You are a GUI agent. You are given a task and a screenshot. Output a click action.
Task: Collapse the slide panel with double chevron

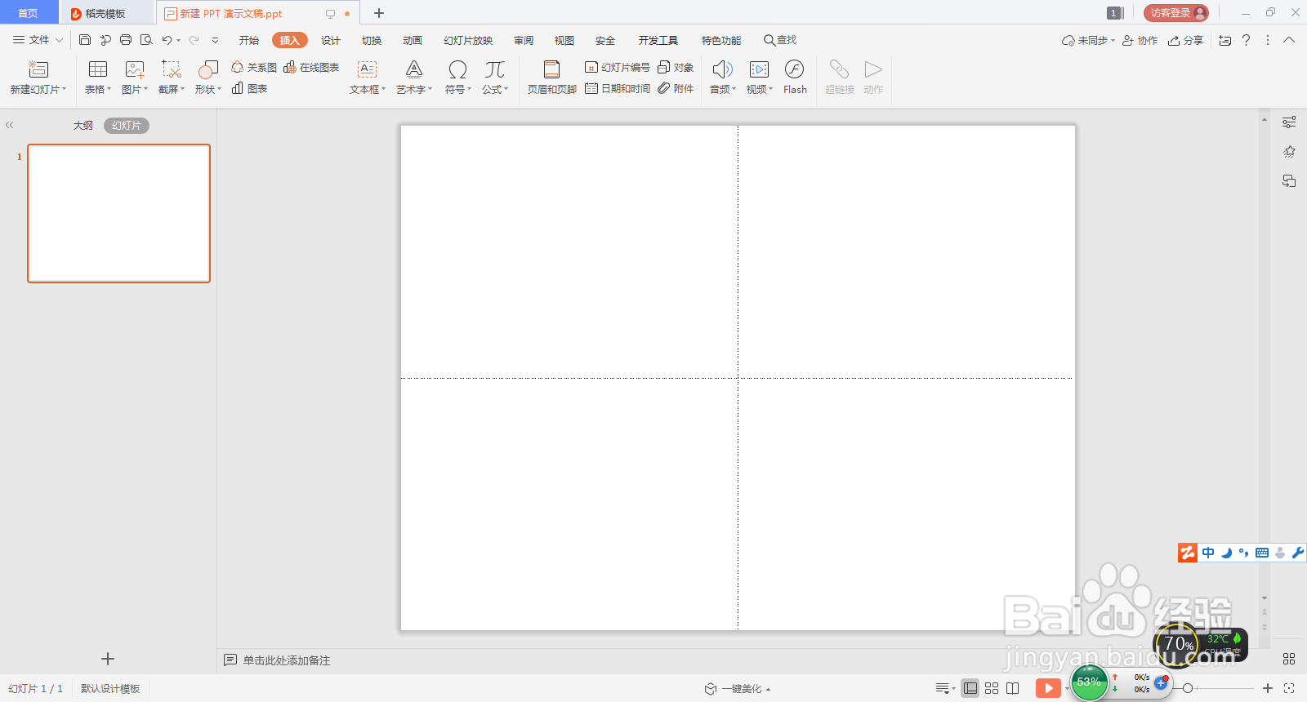10,125
